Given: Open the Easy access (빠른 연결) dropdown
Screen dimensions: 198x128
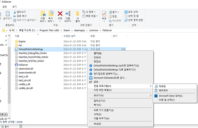Looking at the screenshot, I should pyautogui.click(x=90, y=16).
